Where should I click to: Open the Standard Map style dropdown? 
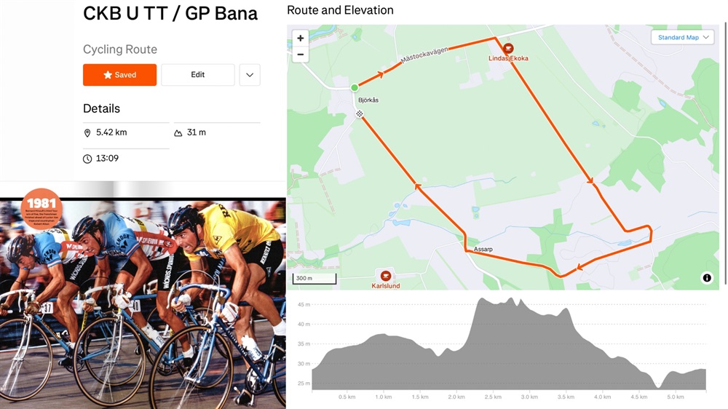(683, 37)
